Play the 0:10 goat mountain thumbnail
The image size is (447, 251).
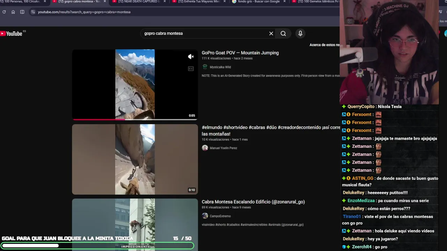point(135,159)
